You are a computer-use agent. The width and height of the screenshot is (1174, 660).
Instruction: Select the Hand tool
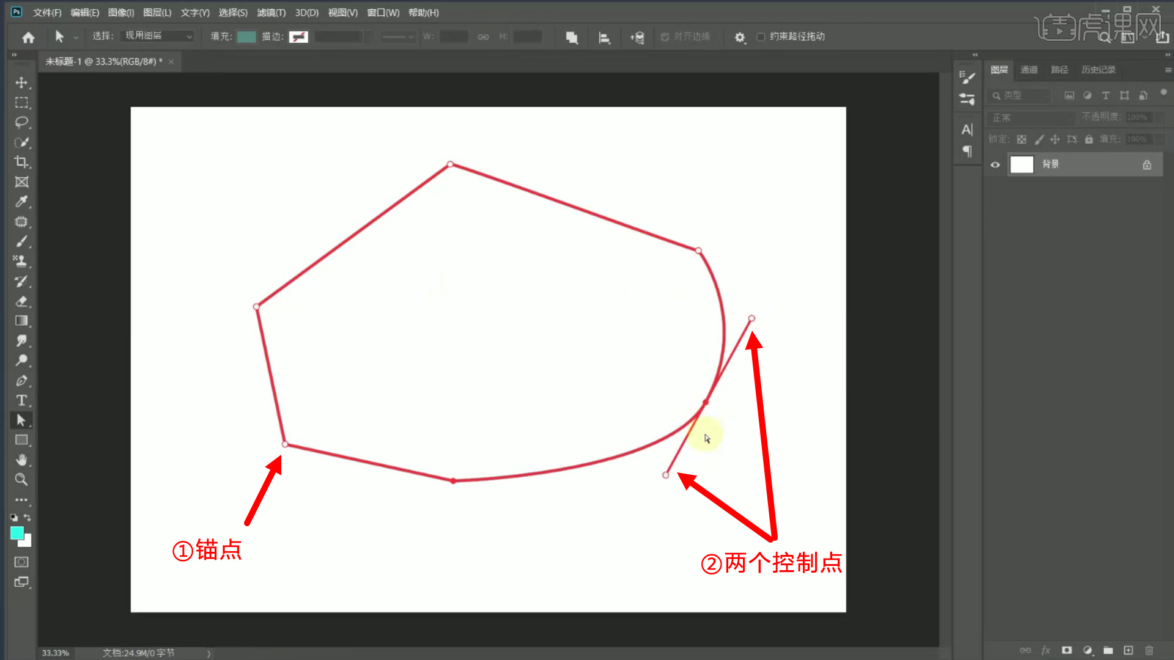(x=21, y=460)
